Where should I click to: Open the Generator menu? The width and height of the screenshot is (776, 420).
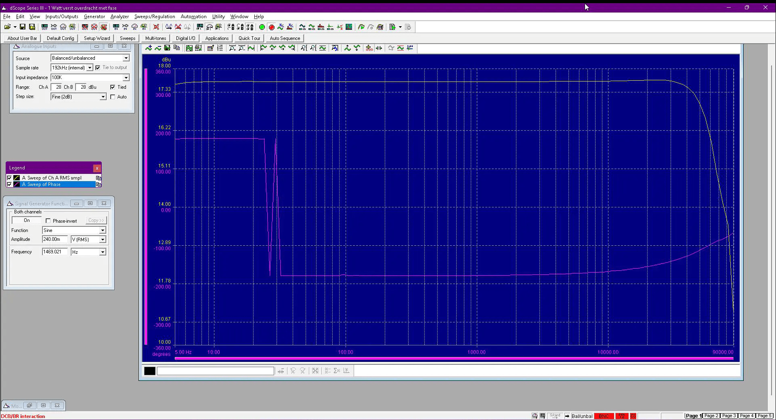[x=94, y=17]
